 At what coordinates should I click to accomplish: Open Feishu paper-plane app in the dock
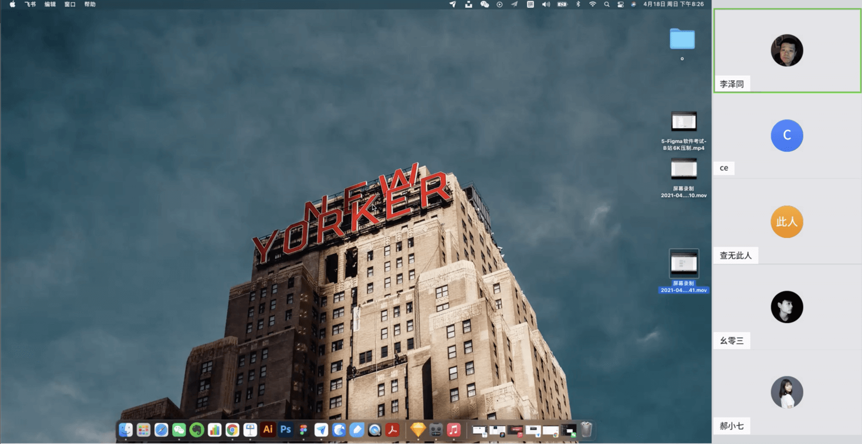321,430
